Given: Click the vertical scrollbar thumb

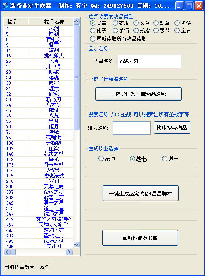Looking at the screenshot, I should coord(76,78).
